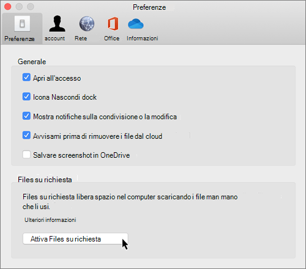306x269 pixels.
Task: Click the Preferenze window title text
Action: click(149, 7)
